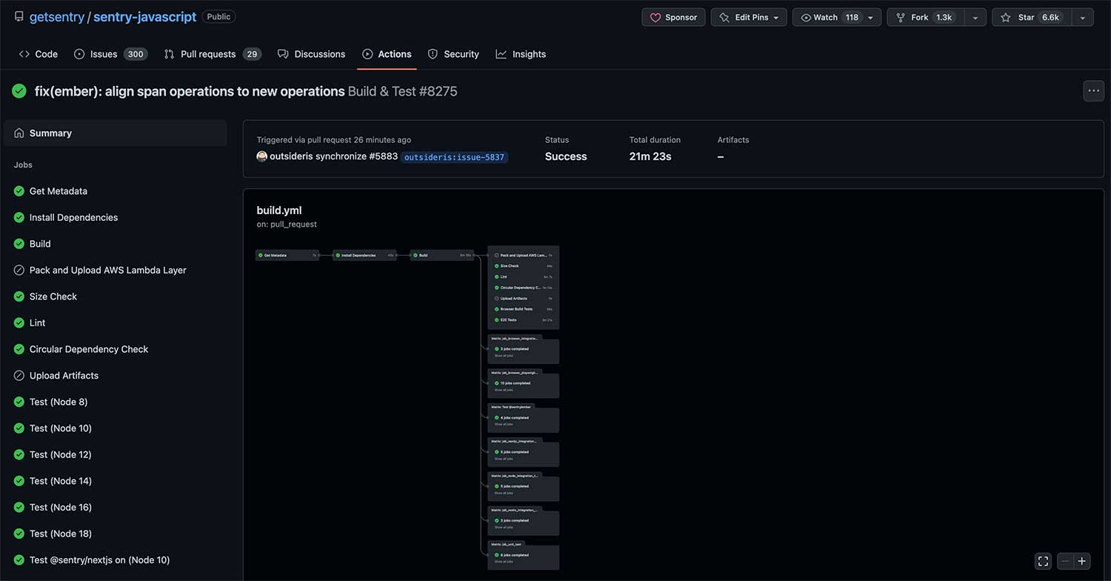Image resolution: width=1111 pixels, height=581 pixels.
Task: Click the Public visibility badge
Action: click(218, 16)
